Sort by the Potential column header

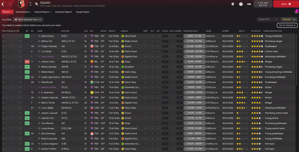256,31
